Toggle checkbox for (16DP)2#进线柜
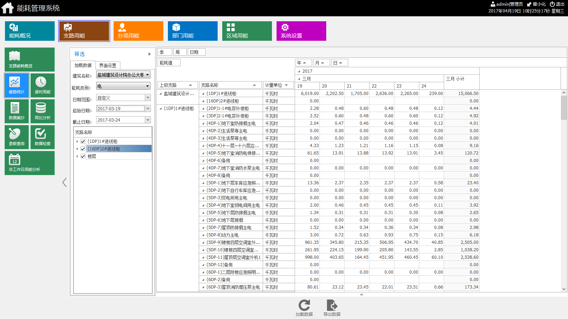The width and height of the screenshot is (568, 319). point(83,149)
